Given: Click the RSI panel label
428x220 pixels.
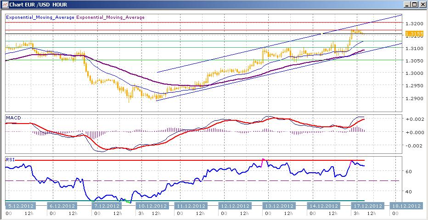Looking at the screenshot, I should 10,159.
